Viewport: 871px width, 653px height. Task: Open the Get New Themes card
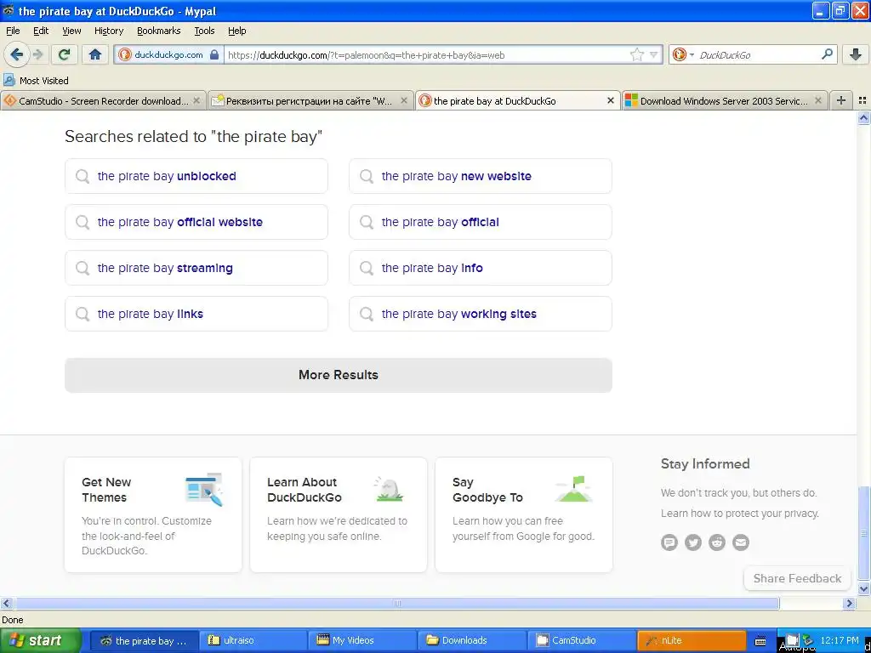153,514
